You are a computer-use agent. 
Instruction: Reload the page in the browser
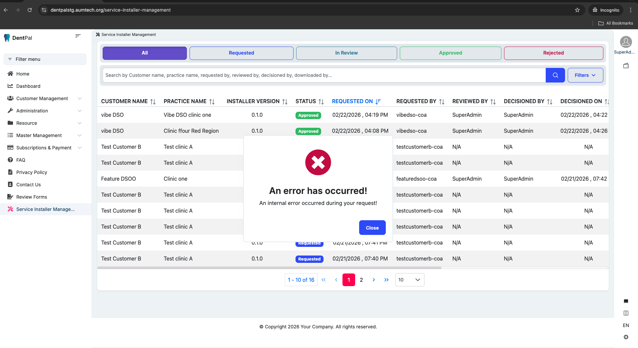(x=30, y=10)
